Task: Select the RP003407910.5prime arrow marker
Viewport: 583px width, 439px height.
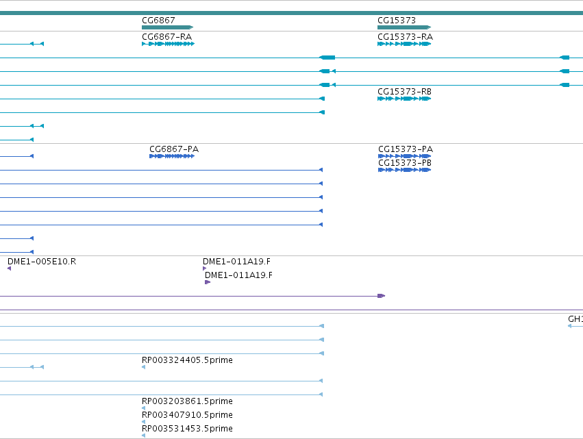Action: pyautogui.click(x=143, y=422)
